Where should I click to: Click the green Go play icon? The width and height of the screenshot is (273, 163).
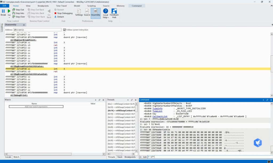[9, 11]
